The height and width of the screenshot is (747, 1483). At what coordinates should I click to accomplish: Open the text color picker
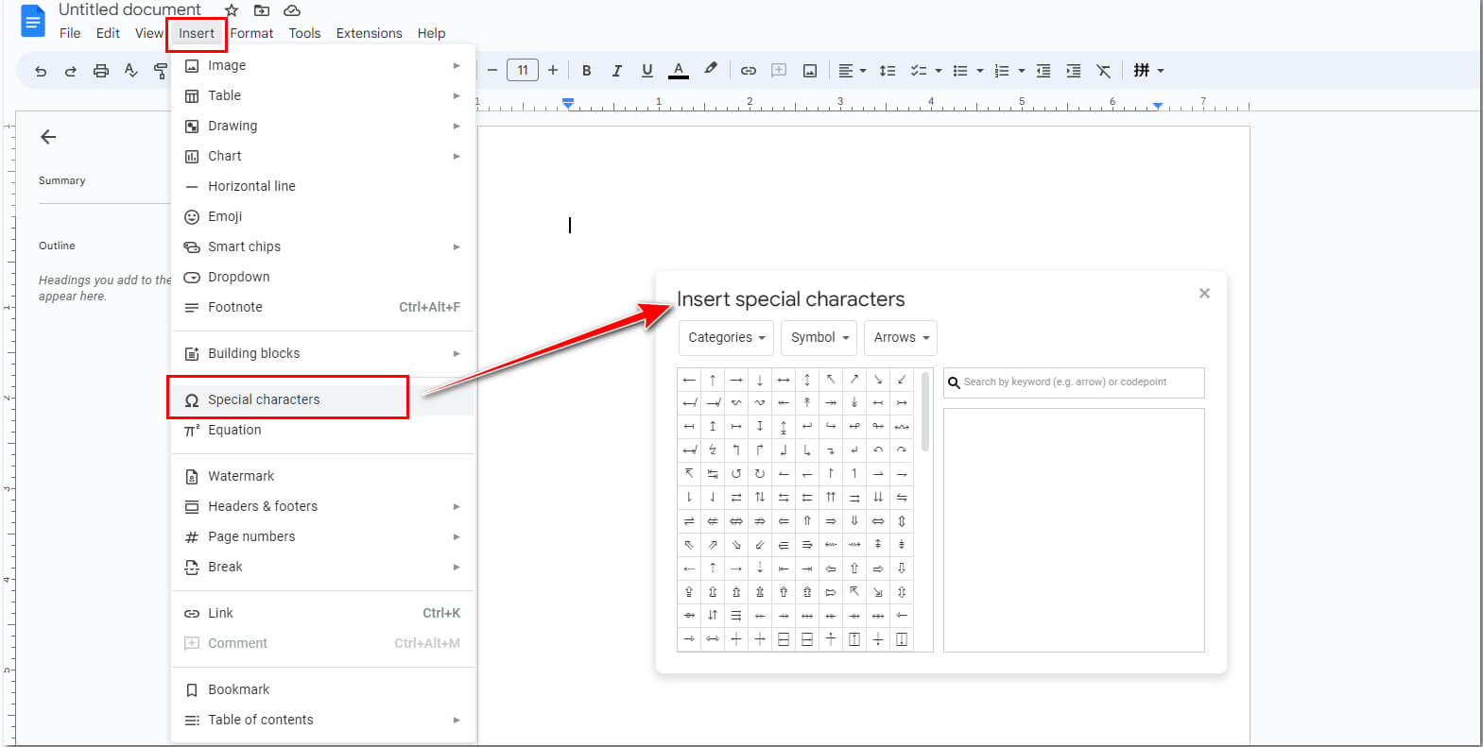pos(678,71)
